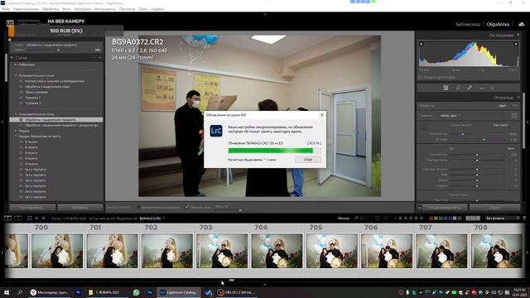Select filmstrip thumbnail 706
The width and height of the screenshot is (530, 298).
(x=387, y=251)
